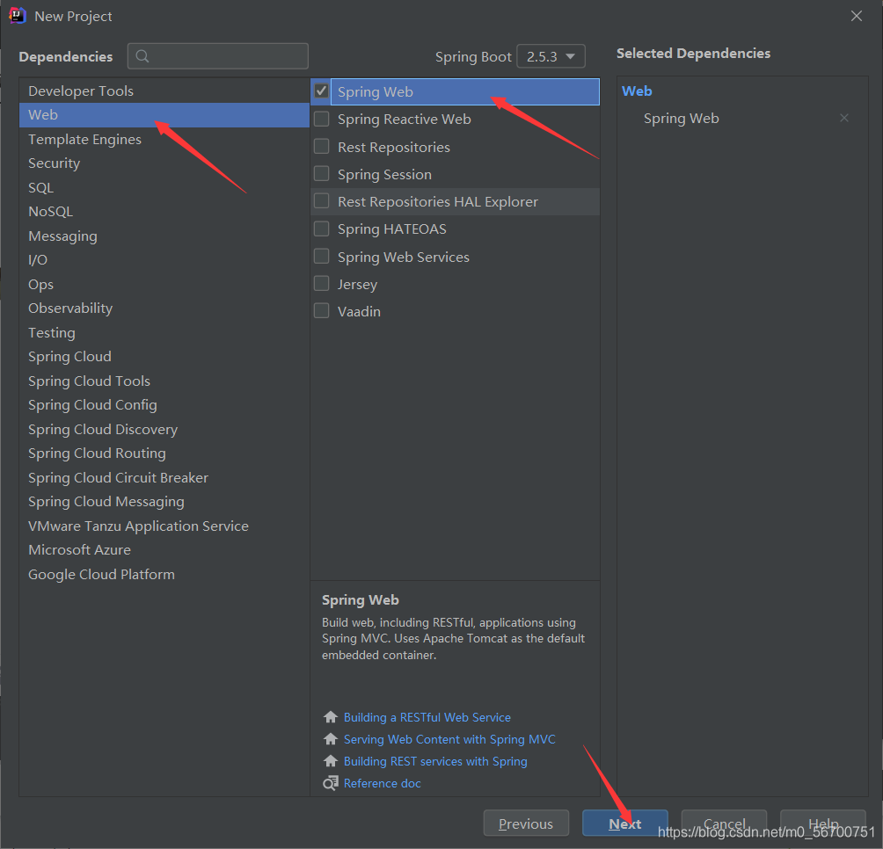Go back with the Previous button
The height and width of the screenshot is (849, 883).
(526, 824)
